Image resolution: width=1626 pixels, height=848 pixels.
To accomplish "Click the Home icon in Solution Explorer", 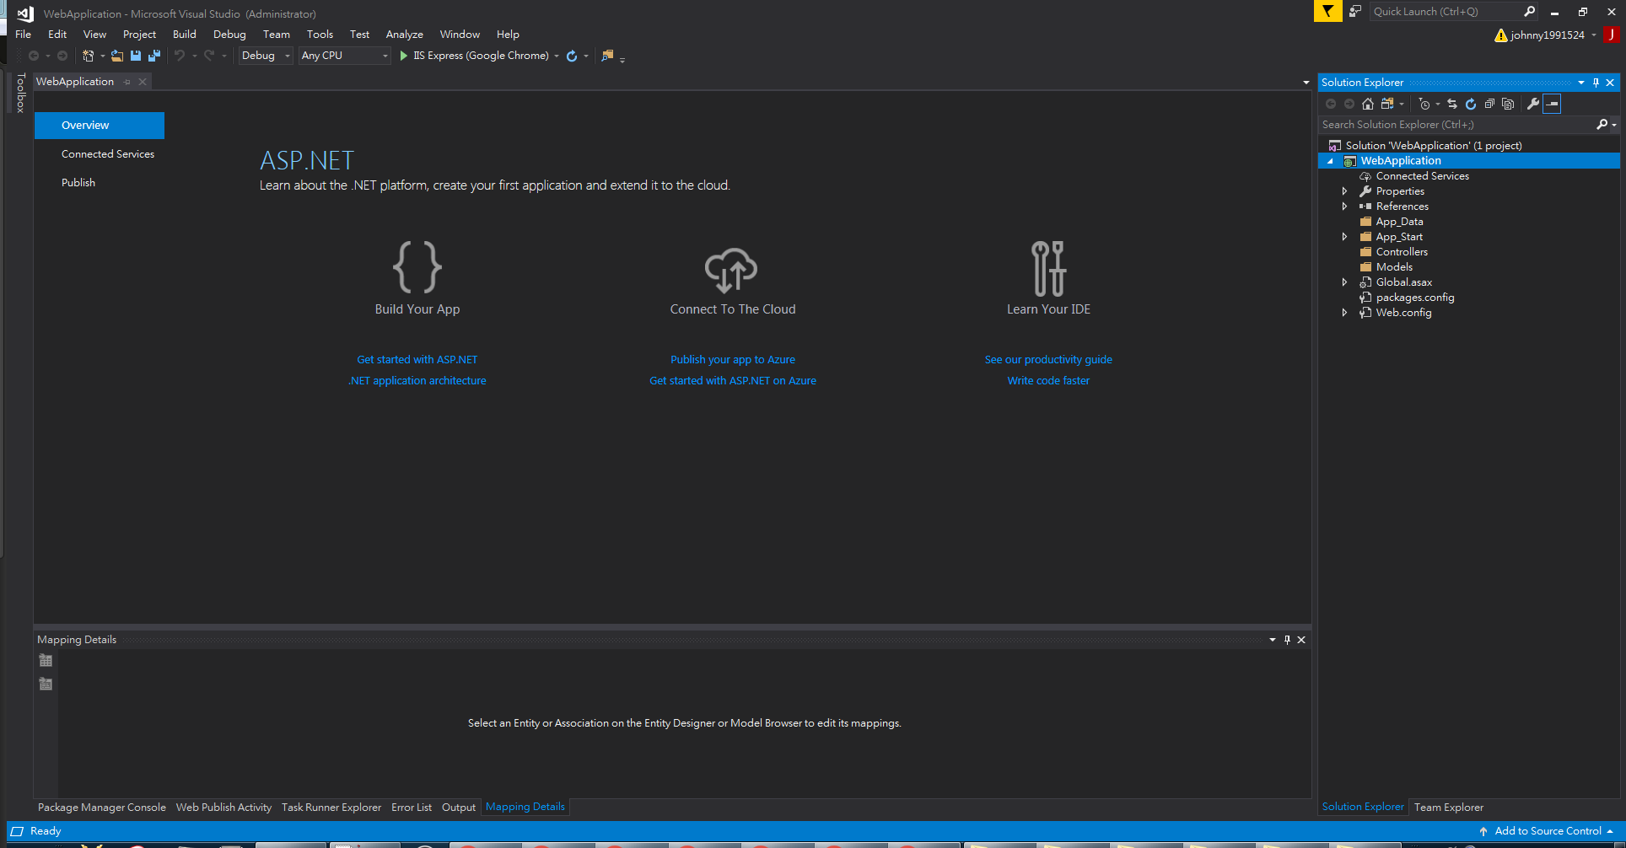I will (x=1368, y=104).
